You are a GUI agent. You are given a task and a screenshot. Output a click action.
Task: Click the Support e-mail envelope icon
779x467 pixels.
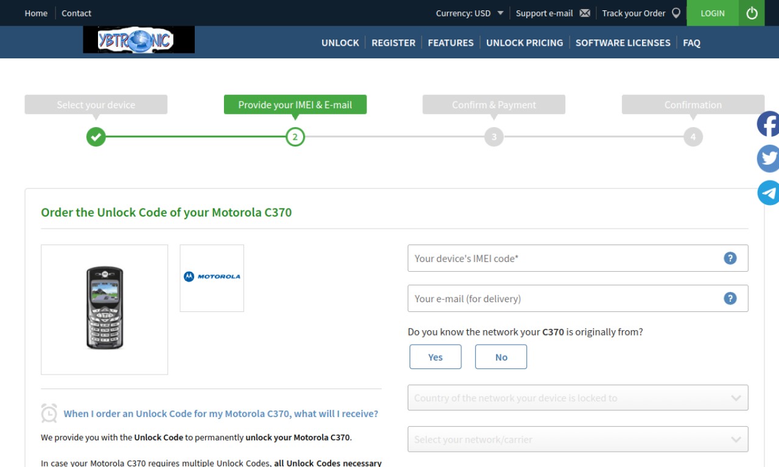[585, 13]
